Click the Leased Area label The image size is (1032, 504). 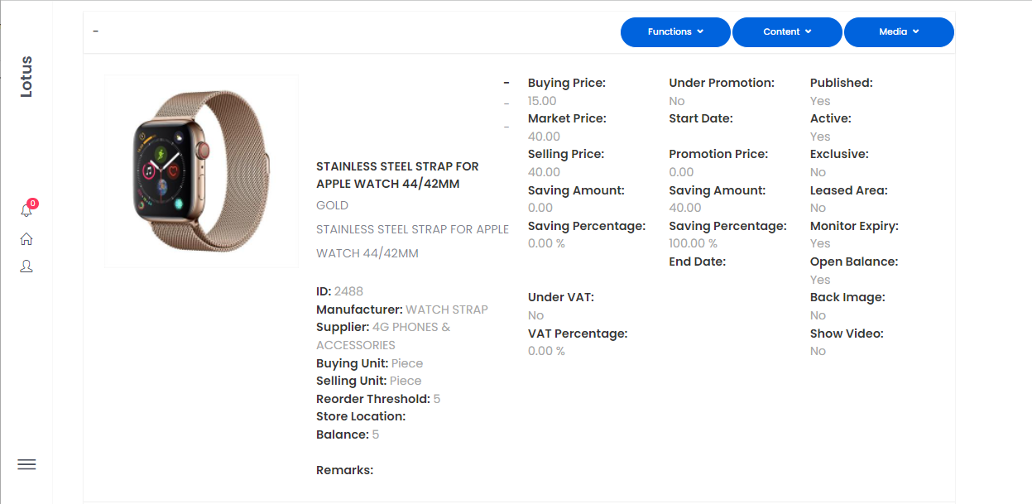(x=849, y=190)
